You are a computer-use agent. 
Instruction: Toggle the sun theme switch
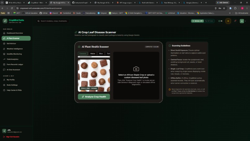(x=228, y=21)
